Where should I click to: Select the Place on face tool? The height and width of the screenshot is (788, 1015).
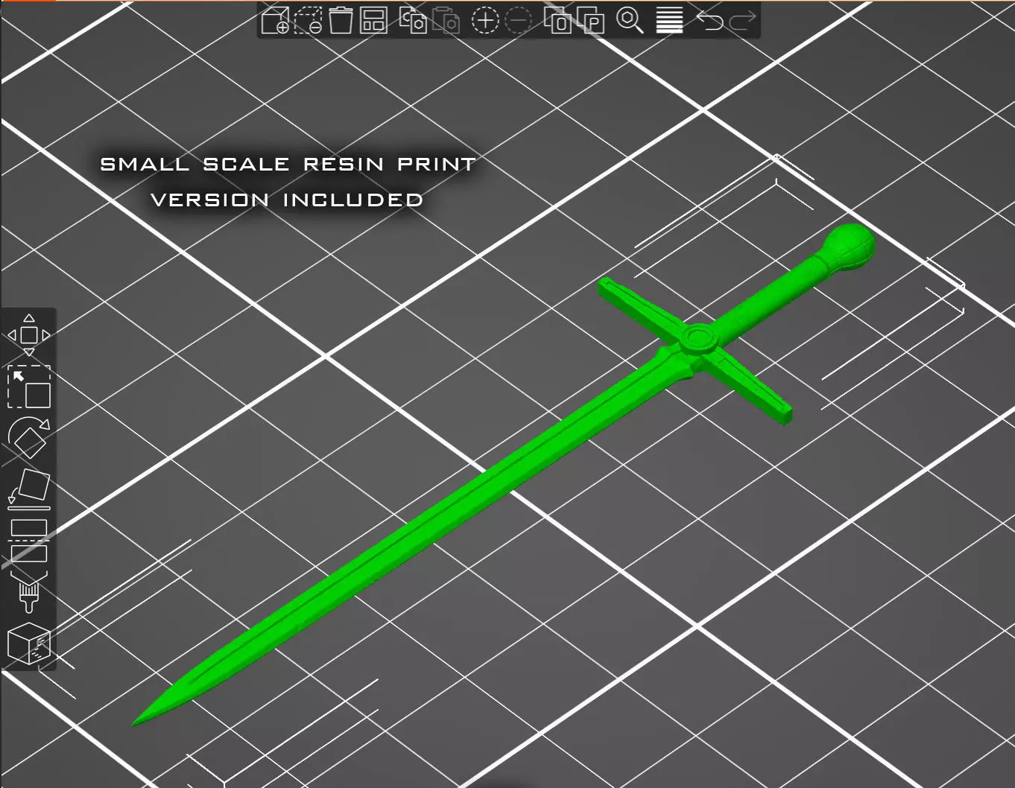(x=29, y=489)
